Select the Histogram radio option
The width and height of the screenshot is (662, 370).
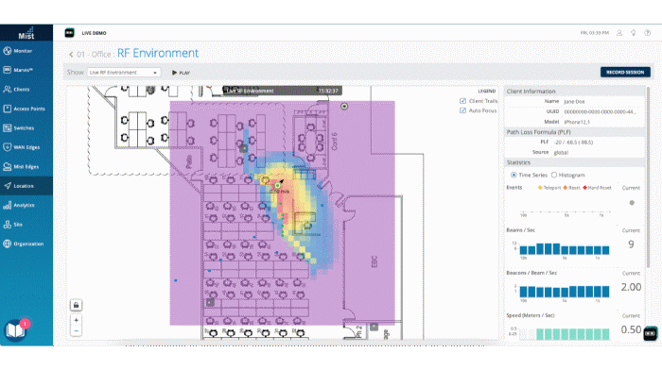pyautogui.click(x=554, y=175)
